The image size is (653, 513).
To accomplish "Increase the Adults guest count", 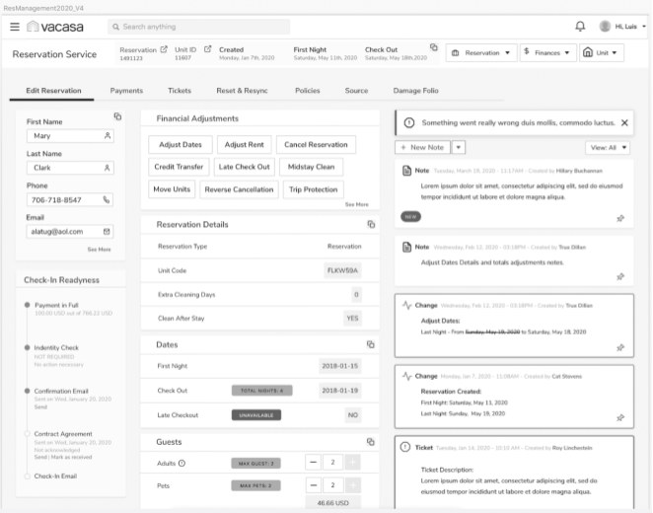I will click(x=352, y=463).
